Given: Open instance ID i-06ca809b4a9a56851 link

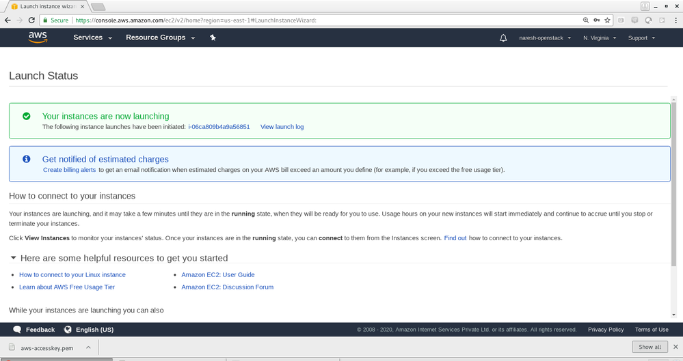Looking at the screenshot, I should (x=219, y=127).
